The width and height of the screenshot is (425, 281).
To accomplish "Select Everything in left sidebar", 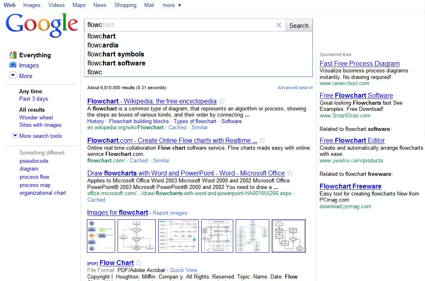I will tap(35, 55).
